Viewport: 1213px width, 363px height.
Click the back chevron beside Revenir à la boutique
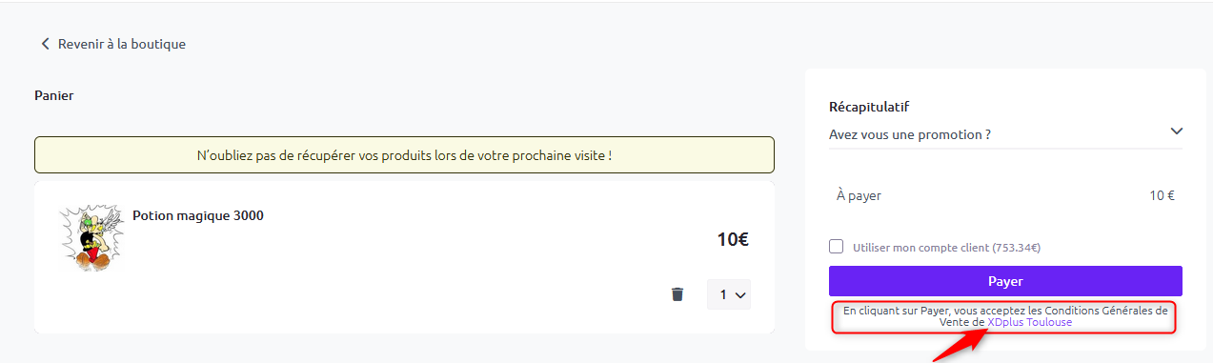point(44,44)
